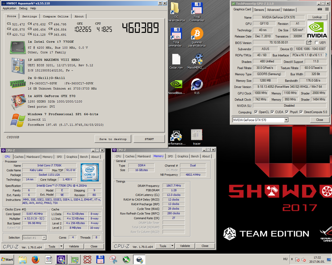
Task: Select the tracer image file on desktop
Action: point(197,137)
